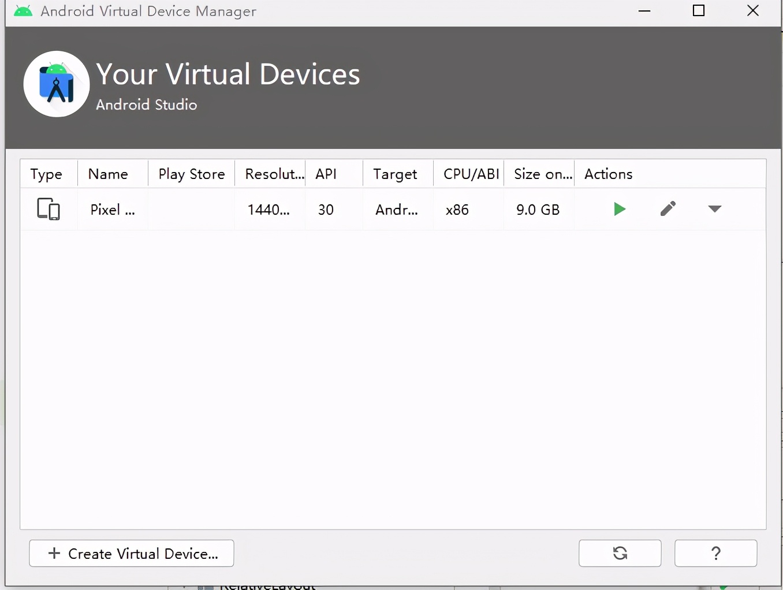Click the Android Studio logo image

(56, 84)
